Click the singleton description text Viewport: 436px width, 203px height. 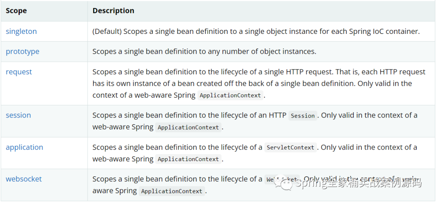(256, 31)
